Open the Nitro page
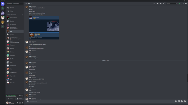Screen dimensions: 188x105 [15, 11]
